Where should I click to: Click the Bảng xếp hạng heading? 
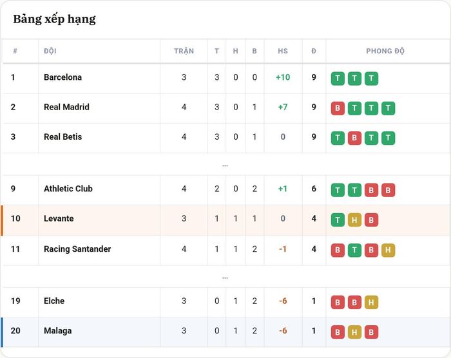(x=54, y=19)
